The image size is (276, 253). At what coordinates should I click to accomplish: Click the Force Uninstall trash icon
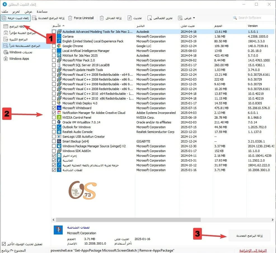point(70,18)
